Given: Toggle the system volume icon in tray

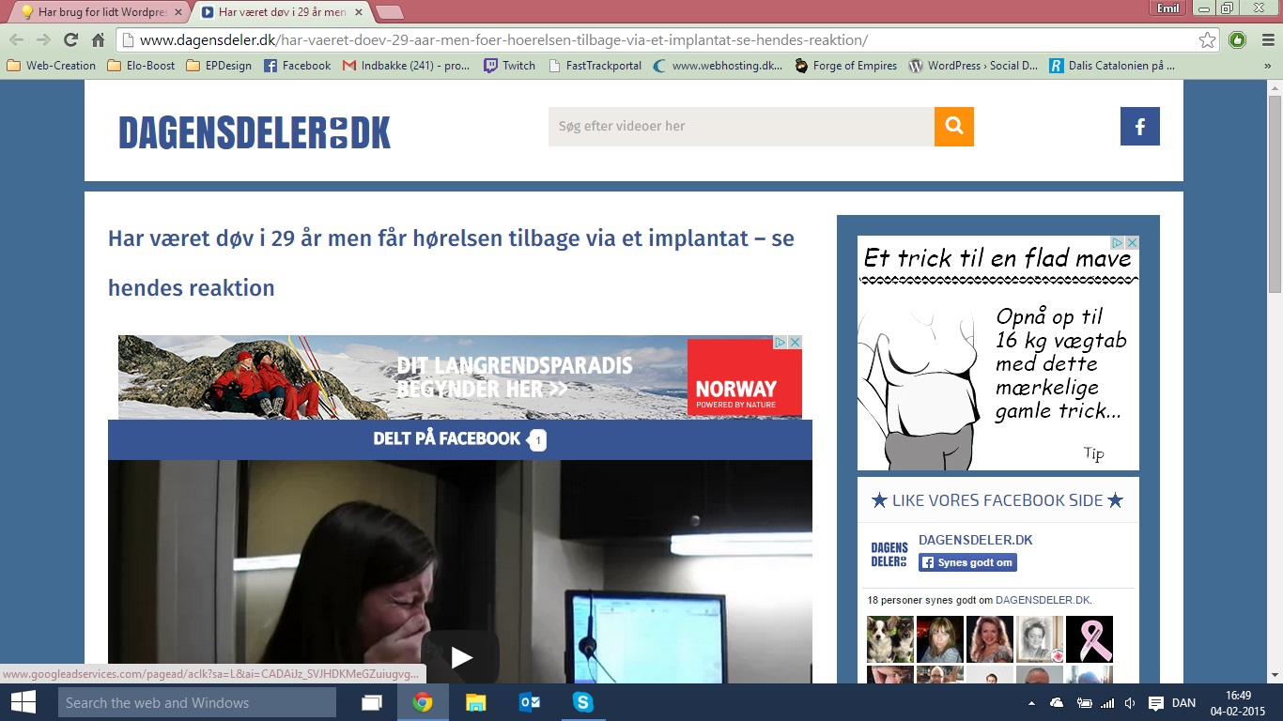Looking at the screenshot, I should coord(1130,703).
